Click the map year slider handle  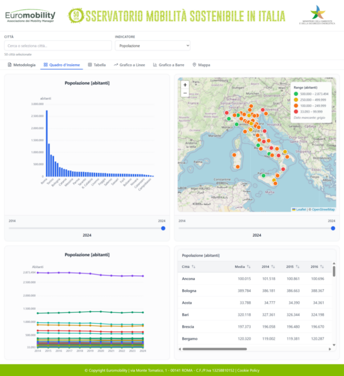point(333,228)
